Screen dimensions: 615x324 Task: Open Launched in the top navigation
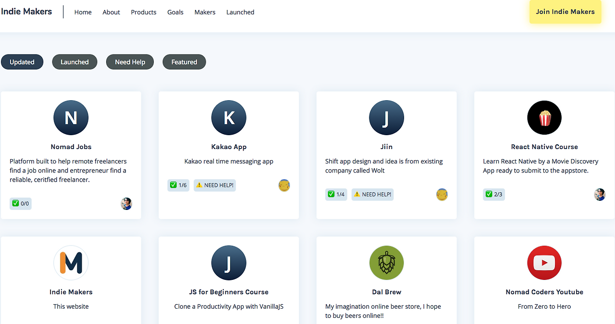(240, 12)
